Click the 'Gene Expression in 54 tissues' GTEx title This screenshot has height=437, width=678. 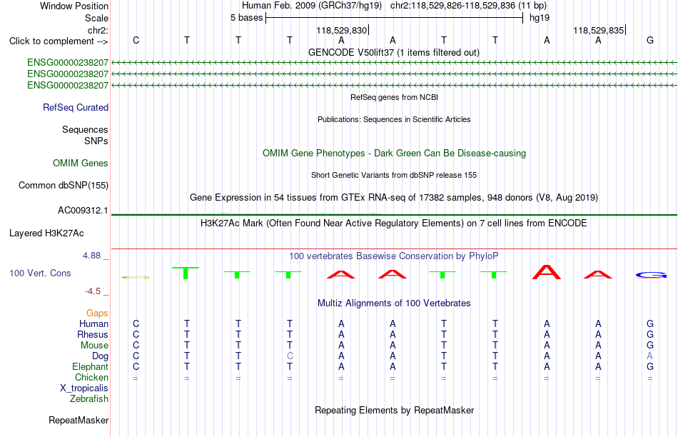point(394,198)
